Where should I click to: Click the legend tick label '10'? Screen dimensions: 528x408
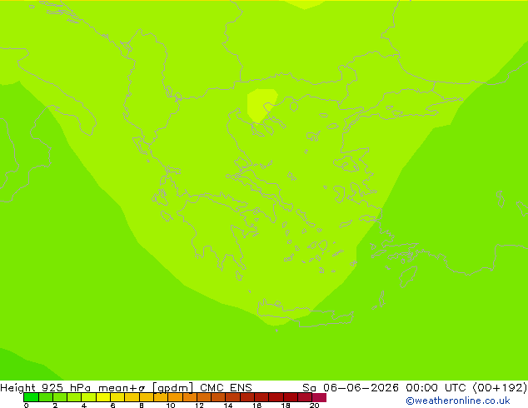[171, 406]
